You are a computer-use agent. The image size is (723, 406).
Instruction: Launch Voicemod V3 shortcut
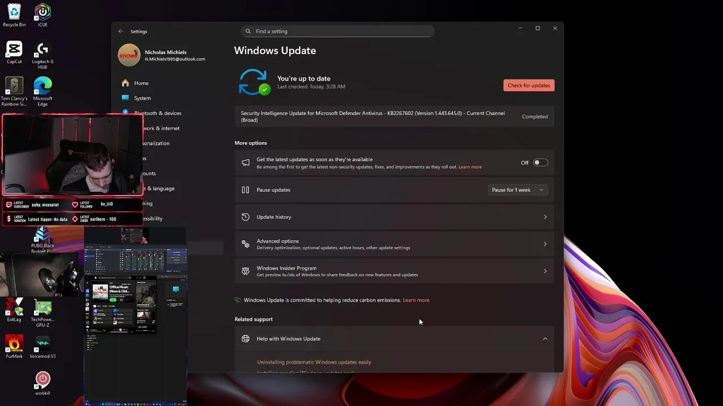(42, 347)
